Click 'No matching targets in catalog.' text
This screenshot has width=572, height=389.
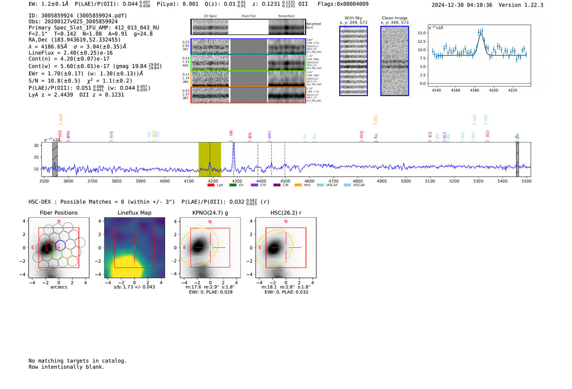[x=78, y=361]
